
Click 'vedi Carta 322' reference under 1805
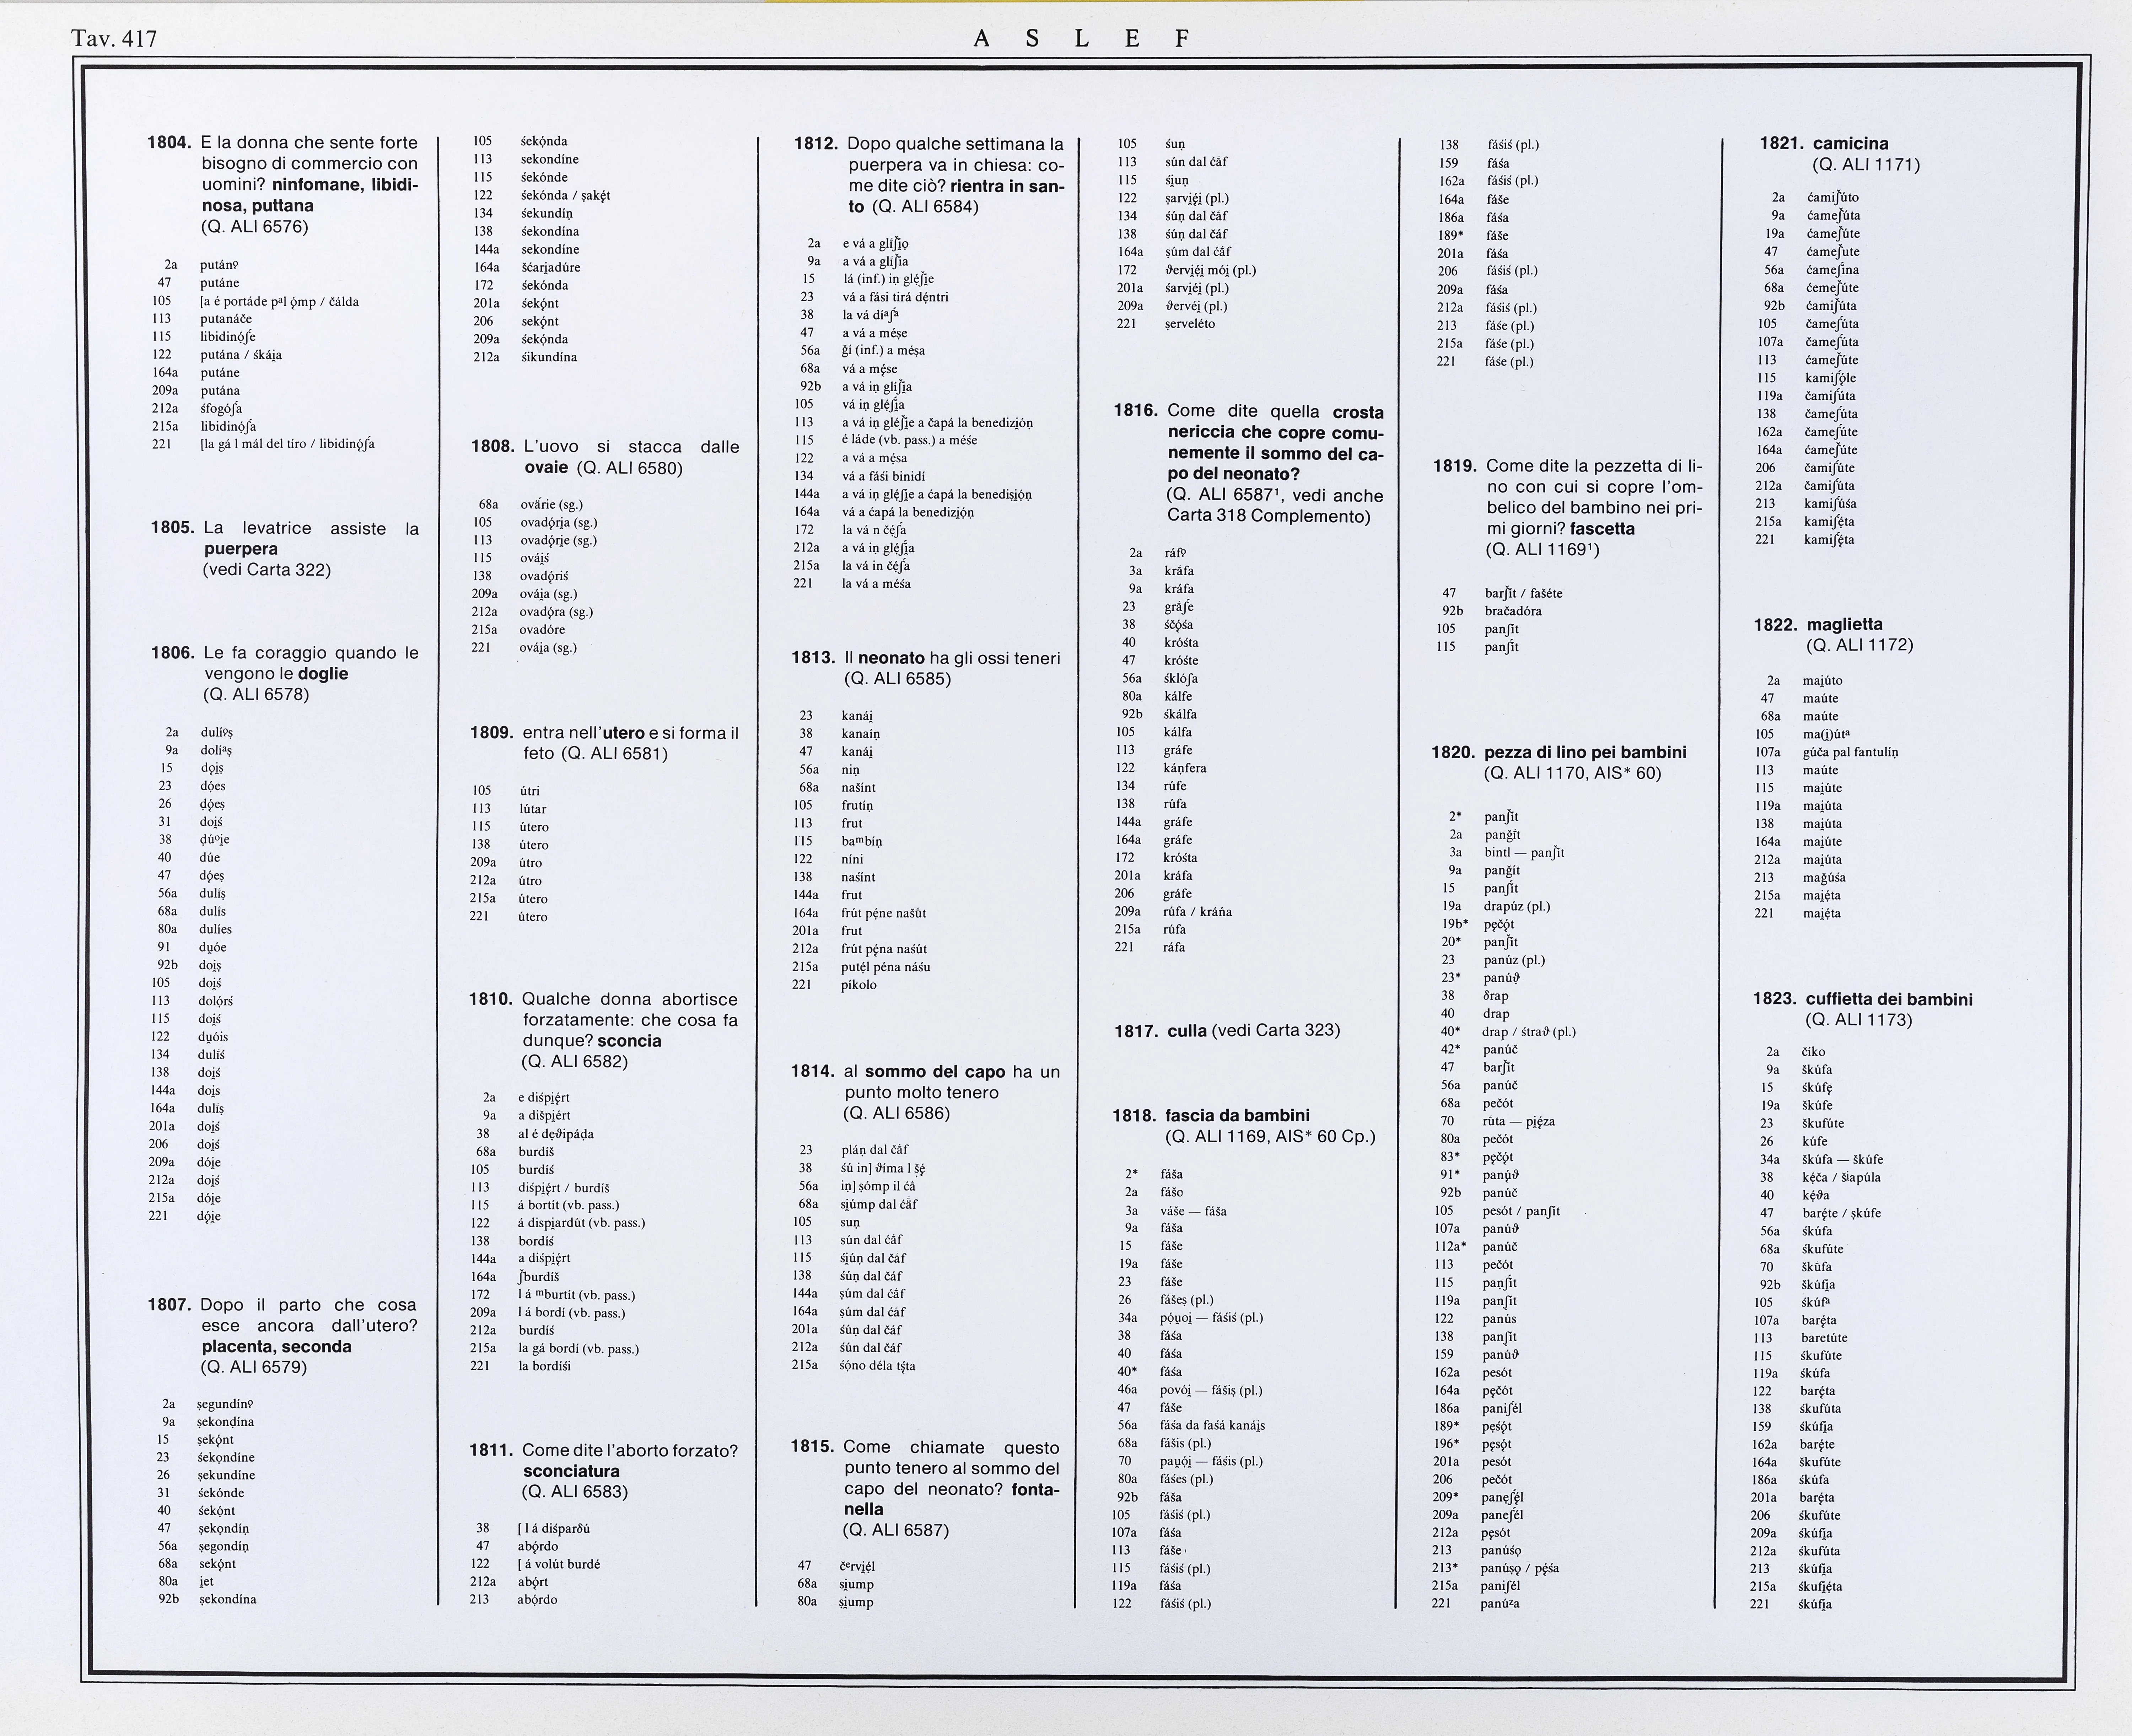pos(267,570)
